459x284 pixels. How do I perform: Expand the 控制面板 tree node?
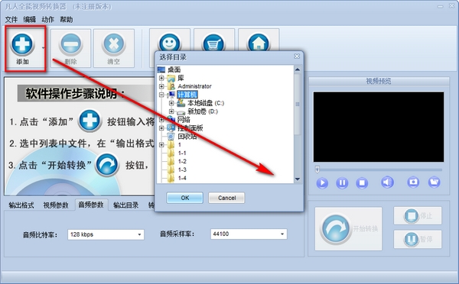[x=161, y=128]
